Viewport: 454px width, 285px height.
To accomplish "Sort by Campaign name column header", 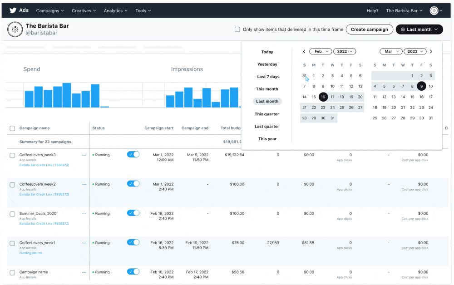I will [x=35, y=128].
